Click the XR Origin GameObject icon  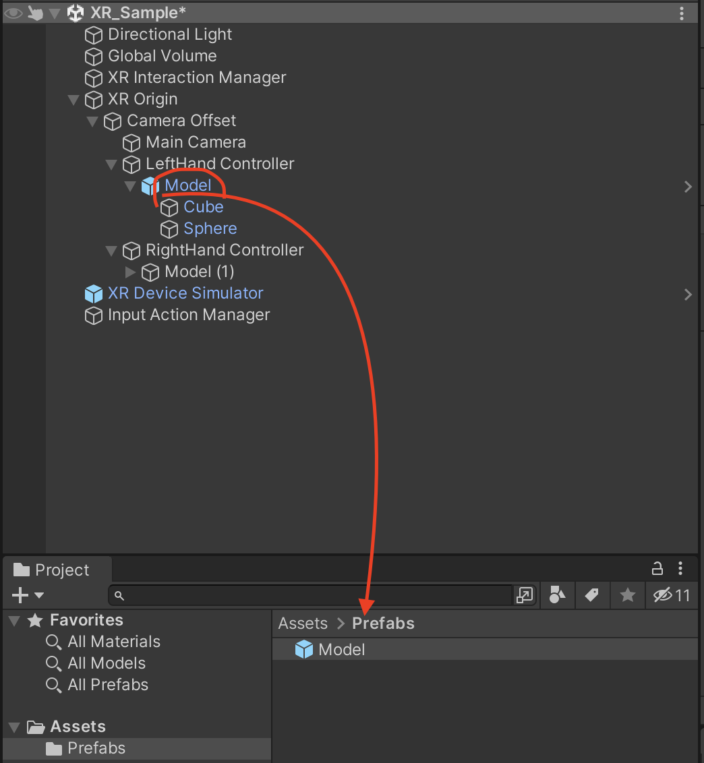(x=94, y=100)
